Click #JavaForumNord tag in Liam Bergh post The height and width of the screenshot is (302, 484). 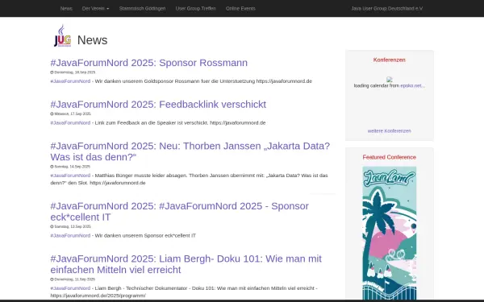click(70, 288)
